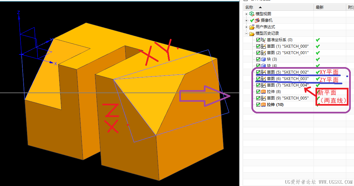Select the 拉伸 (8) label
The height and width of the screenshot is (186, 354).
pos(274,91)
